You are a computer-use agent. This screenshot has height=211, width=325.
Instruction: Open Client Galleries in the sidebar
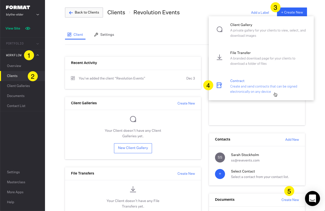(x=18, y=86)
